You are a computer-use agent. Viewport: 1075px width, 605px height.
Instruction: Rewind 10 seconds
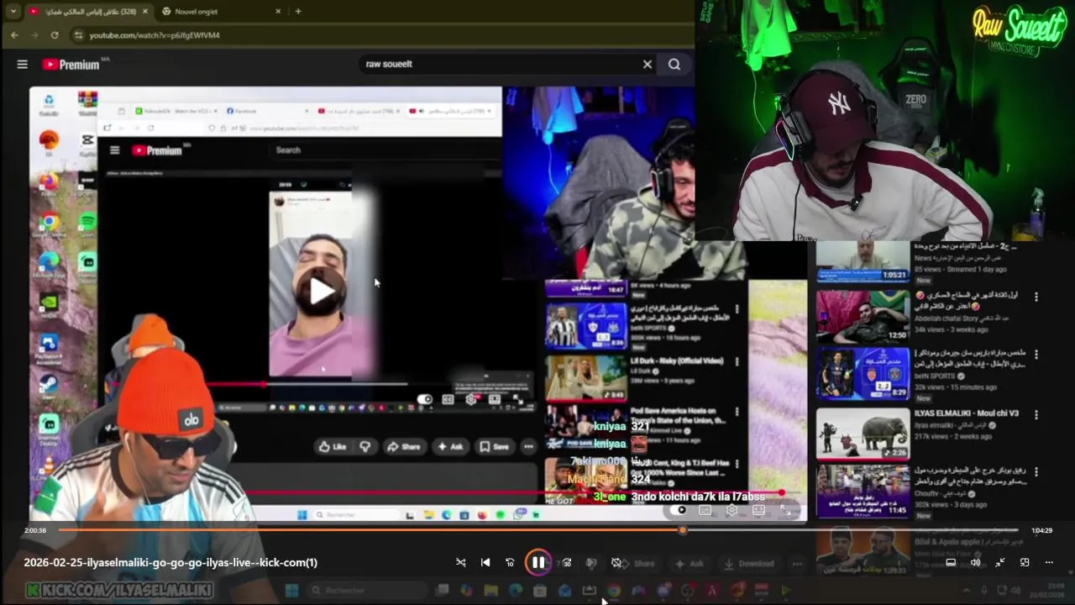tap(510, 563)
